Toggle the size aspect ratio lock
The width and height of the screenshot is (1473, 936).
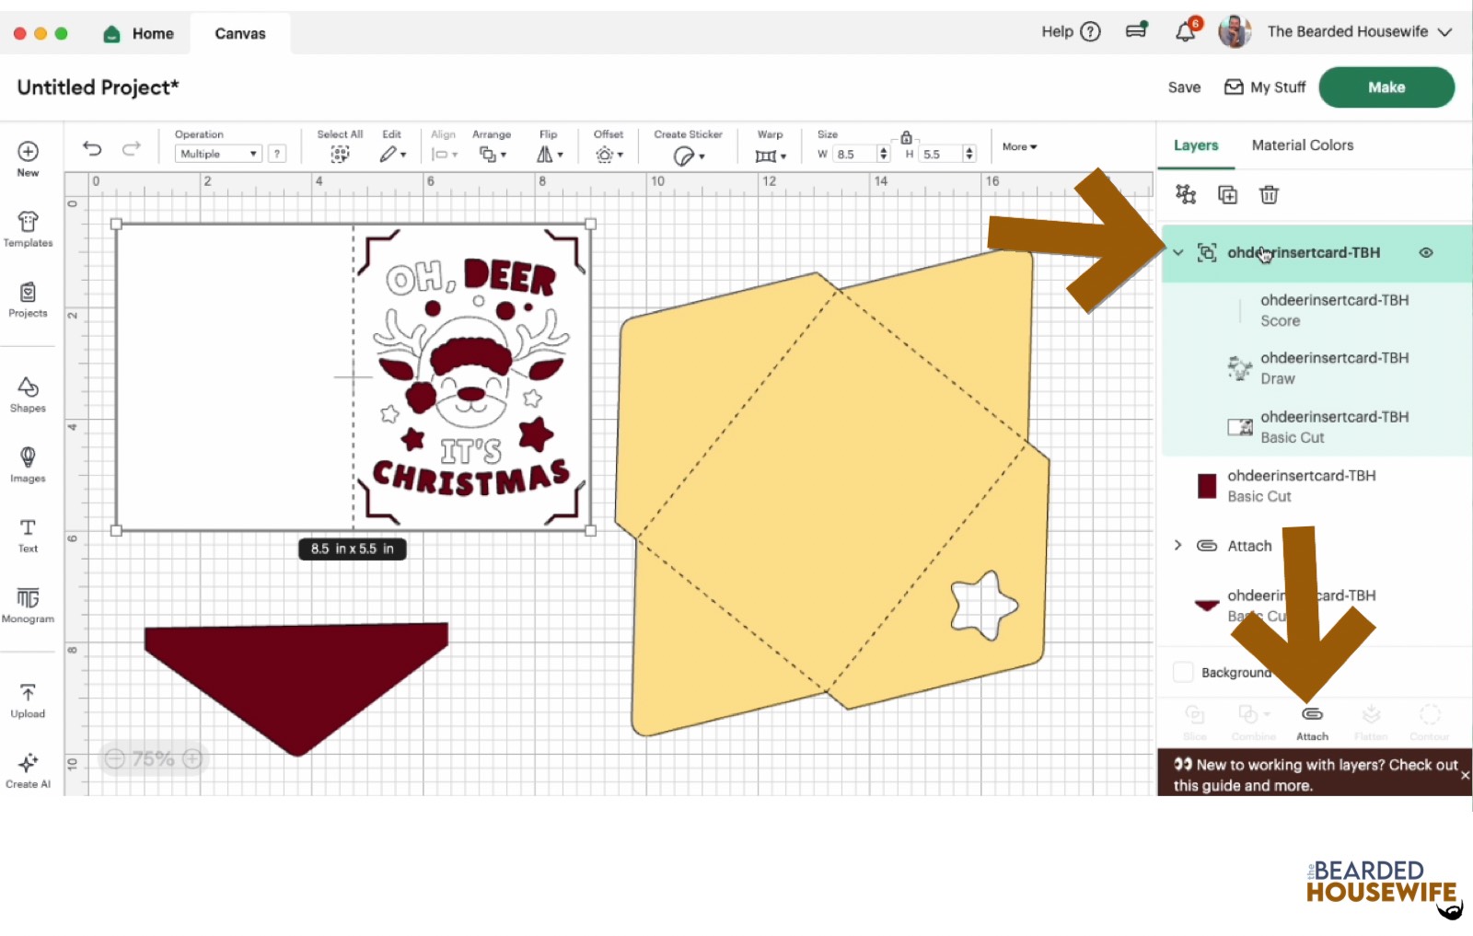click(906, 137)
